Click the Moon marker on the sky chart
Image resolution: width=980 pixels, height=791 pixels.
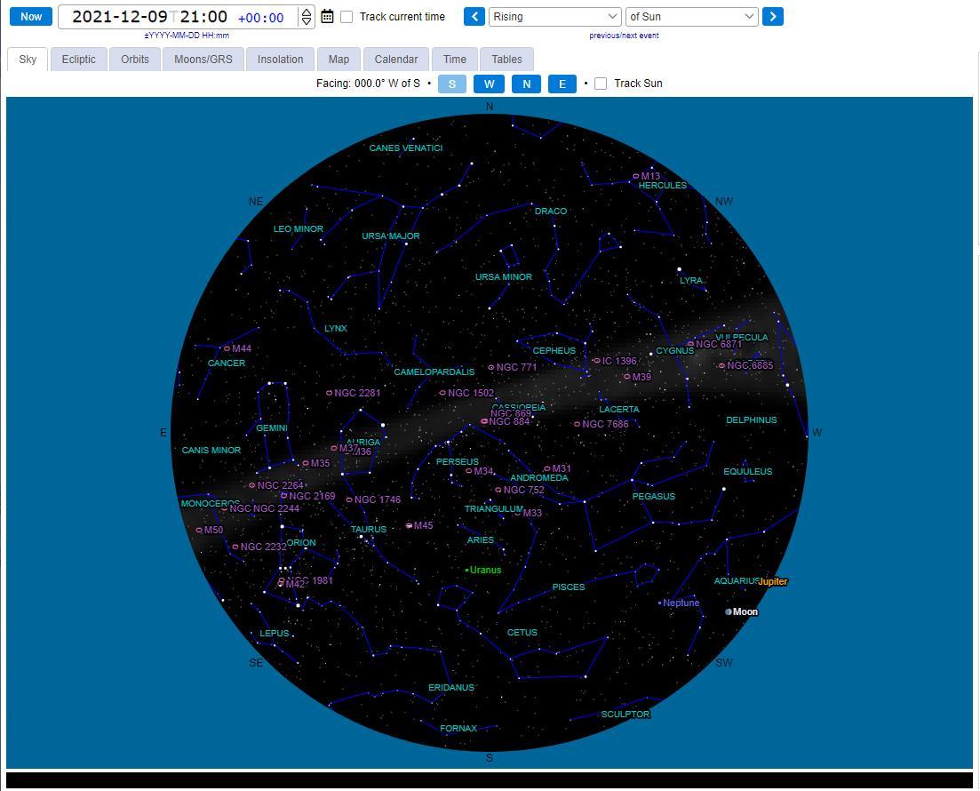(x=729, y=611)
